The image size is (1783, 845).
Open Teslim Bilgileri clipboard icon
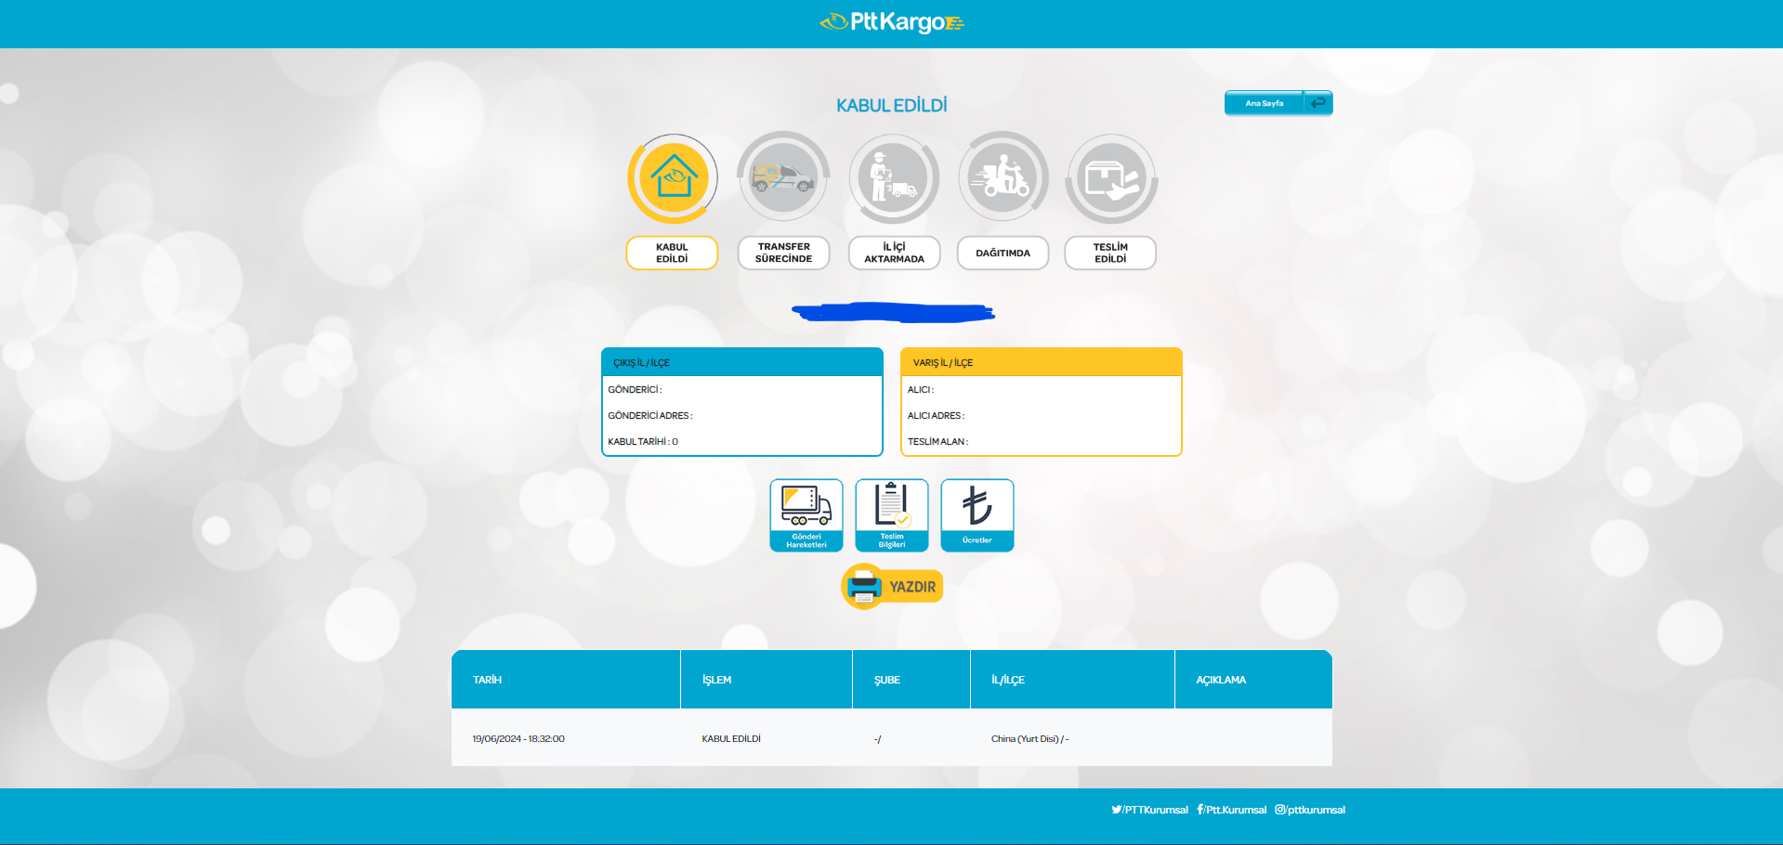point(892,515)
